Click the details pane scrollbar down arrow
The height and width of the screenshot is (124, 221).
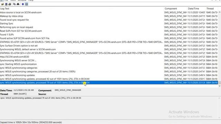point(220,117)
